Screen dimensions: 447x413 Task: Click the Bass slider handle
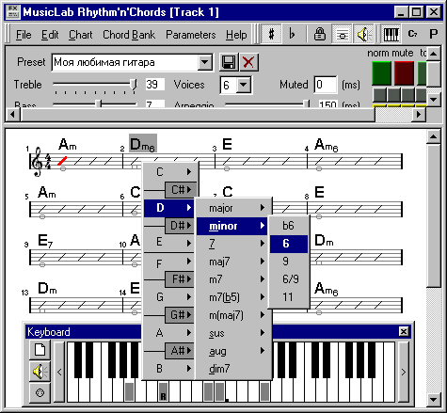point(99,103)
